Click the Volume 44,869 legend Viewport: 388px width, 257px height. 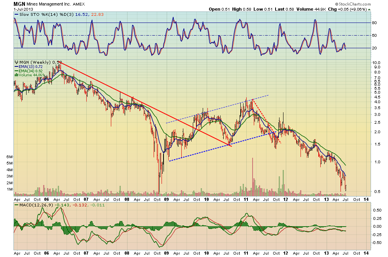pyautogui.click(x=31, y=75)
